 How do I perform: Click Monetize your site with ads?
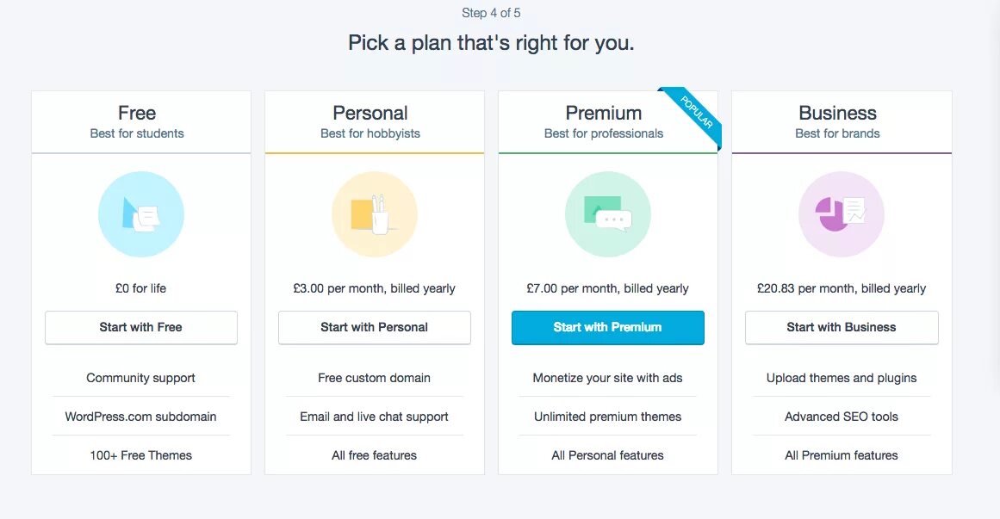tap(608, 378)
